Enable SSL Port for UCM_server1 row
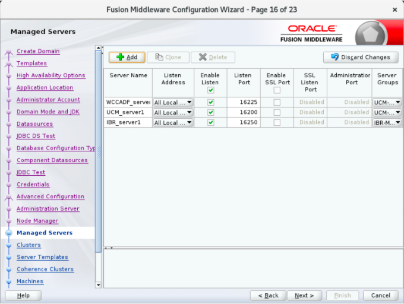 pyautogui.click(x=277, y=112)
